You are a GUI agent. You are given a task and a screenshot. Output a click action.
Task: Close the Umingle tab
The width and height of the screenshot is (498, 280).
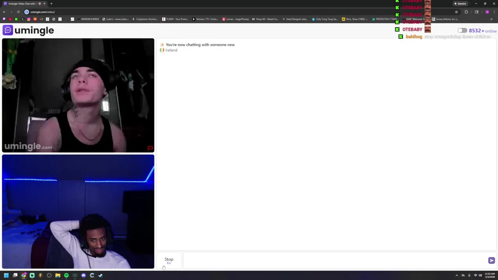pyautogui.click(x=44, y=3)
